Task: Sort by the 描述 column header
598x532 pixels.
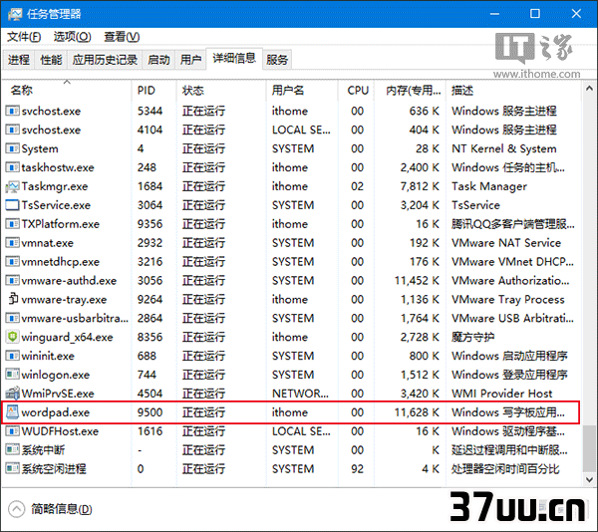Action: tap(513, 91)
